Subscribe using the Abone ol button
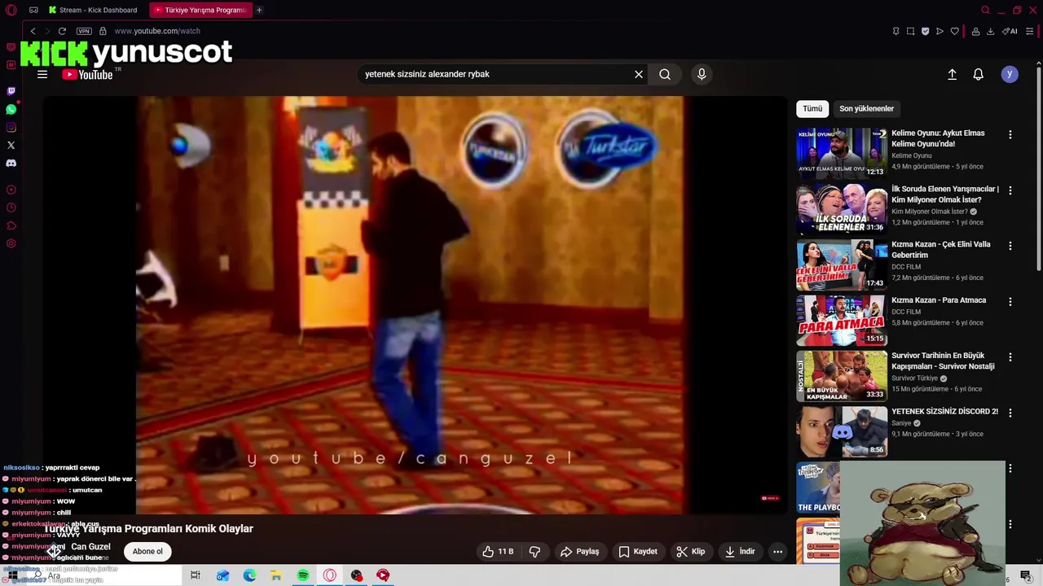Viewport: 1043px width, 586px height. coord(147,551)
